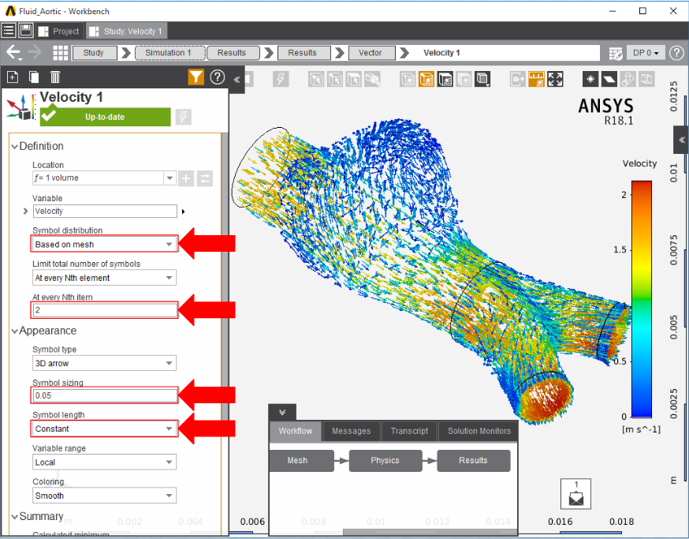Open the Solution Monitors tab

479,431
